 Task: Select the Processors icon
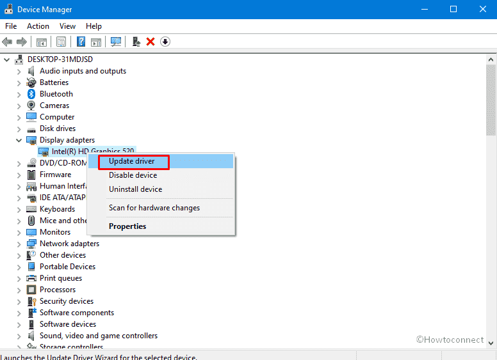click(31, 290)
